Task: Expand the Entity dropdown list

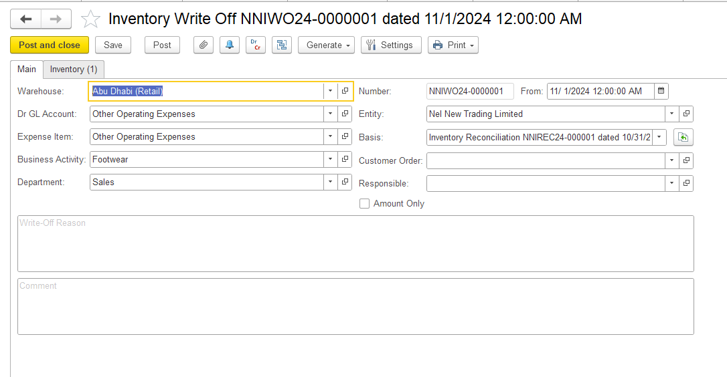Action: click(x=671, y=114)
